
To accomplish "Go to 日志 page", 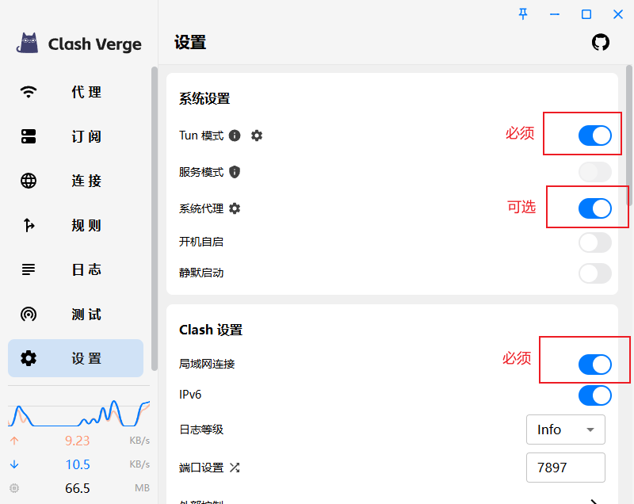I will [x=75, y=269].
